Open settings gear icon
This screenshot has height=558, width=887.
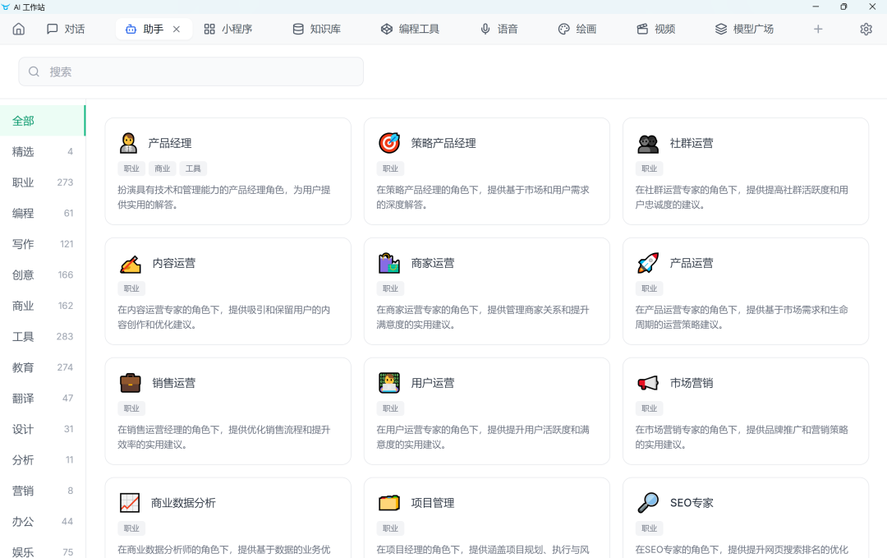pyautogui.click(x=866, y=29)
